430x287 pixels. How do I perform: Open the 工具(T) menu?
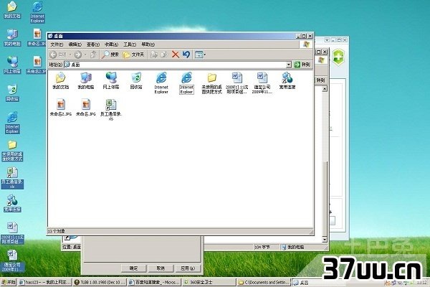[x=130, y=44]
